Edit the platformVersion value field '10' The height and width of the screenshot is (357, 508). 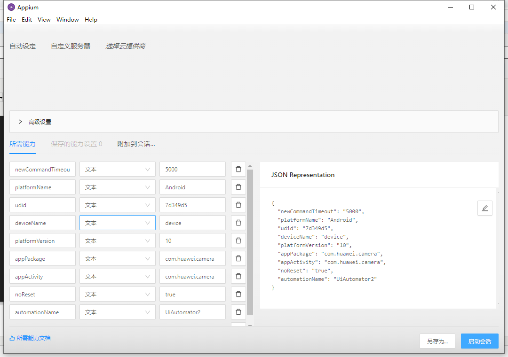pos(192,241)
